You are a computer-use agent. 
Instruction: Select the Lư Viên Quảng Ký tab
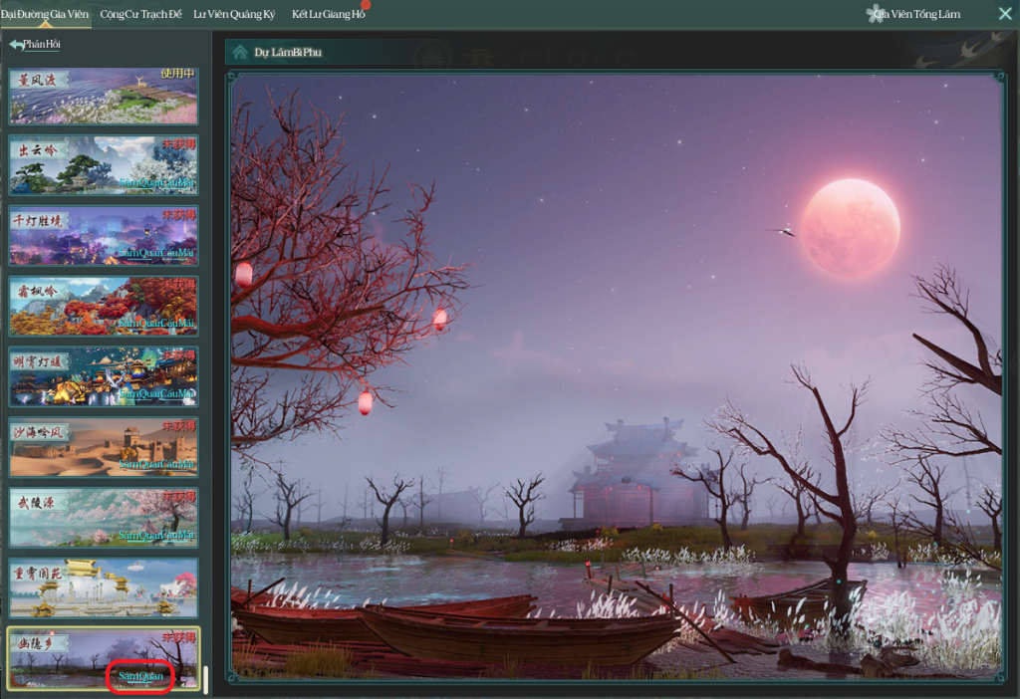(235, 14)
